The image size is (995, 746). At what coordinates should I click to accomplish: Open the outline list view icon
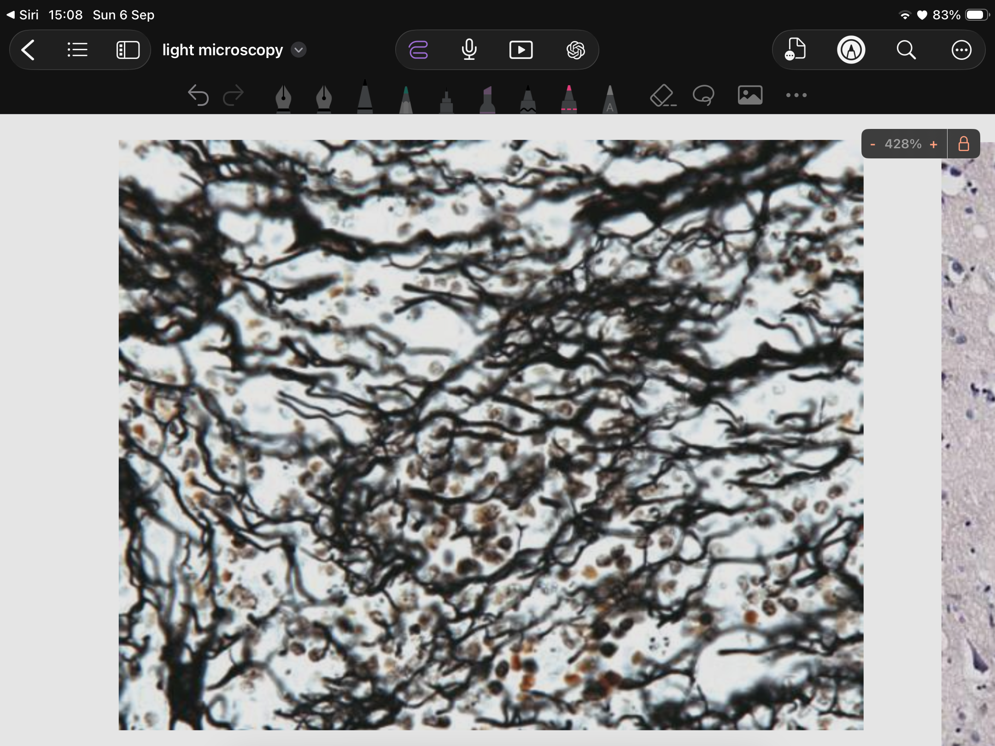77,50
